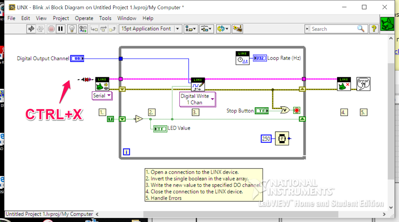Screen dimensions: 399x222
Task: Select the LINX Close connection node
Action: (344, 84)
